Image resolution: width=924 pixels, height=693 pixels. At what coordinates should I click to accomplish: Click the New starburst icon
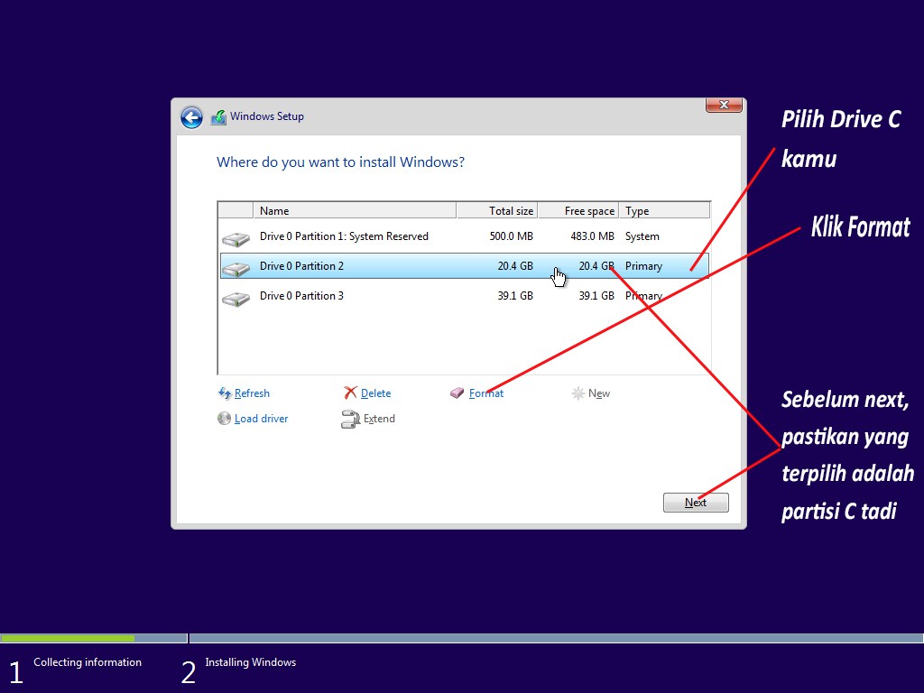578,393
